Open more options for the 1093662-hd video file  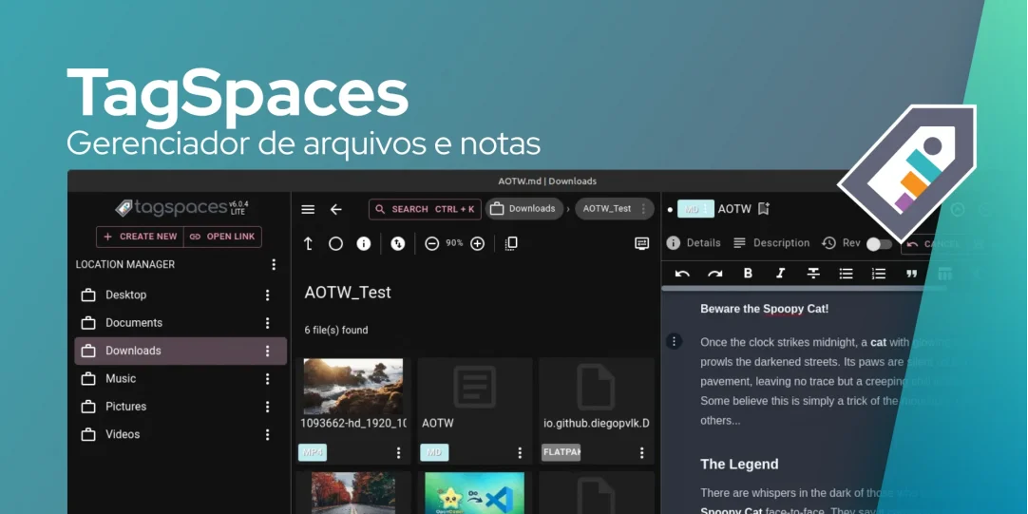pyautogui.click(x=398, y=453)
